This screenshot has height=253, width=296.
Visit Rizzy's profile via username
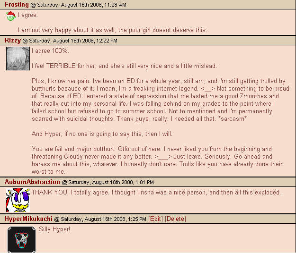tap(13, 41)
